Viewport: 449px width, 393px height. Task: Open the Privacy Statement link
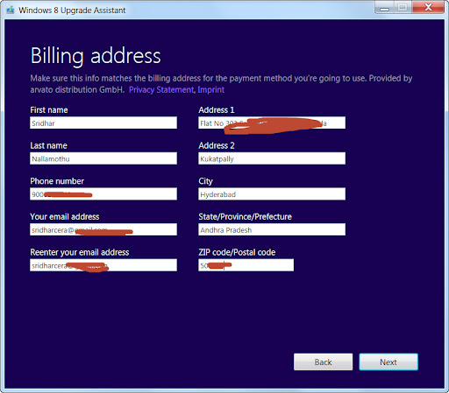161,89
